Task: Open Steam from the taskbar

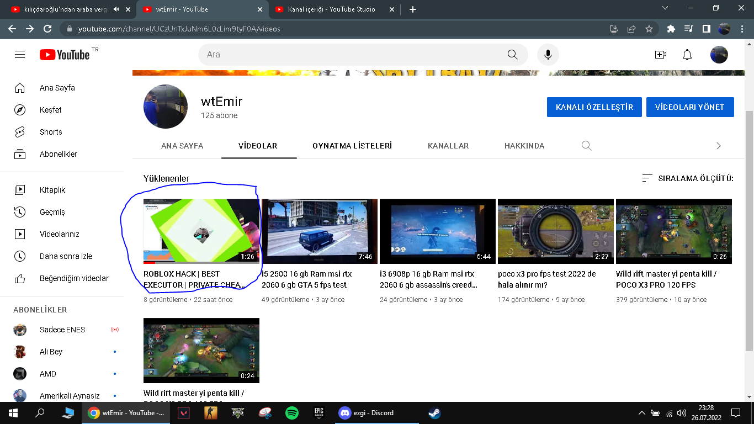Action: (x=435, y=412)
